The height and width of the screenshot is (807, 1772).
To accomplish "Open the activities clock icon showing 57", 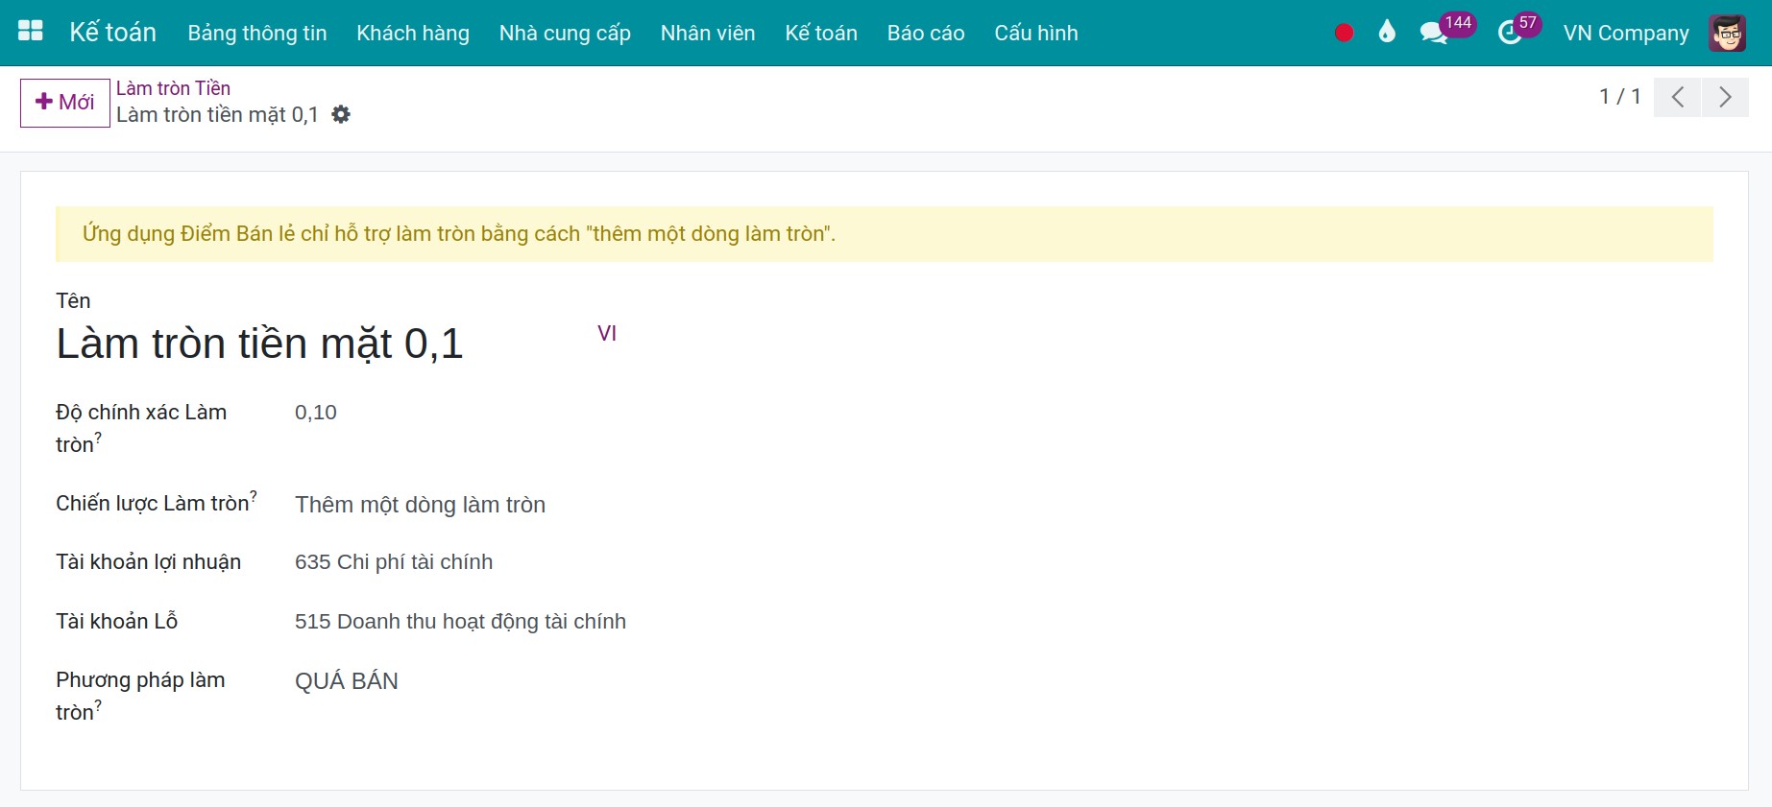I will tap(1519, 30).
